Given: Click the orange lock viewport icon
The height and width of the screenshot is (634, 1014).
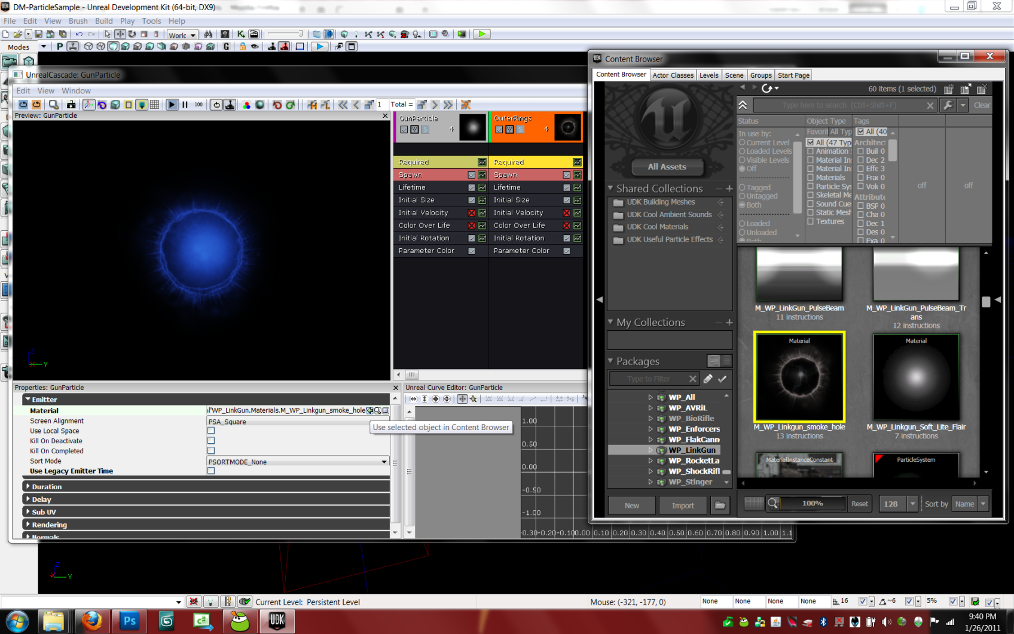Looking at the screenshot, I should pos(242,46).
